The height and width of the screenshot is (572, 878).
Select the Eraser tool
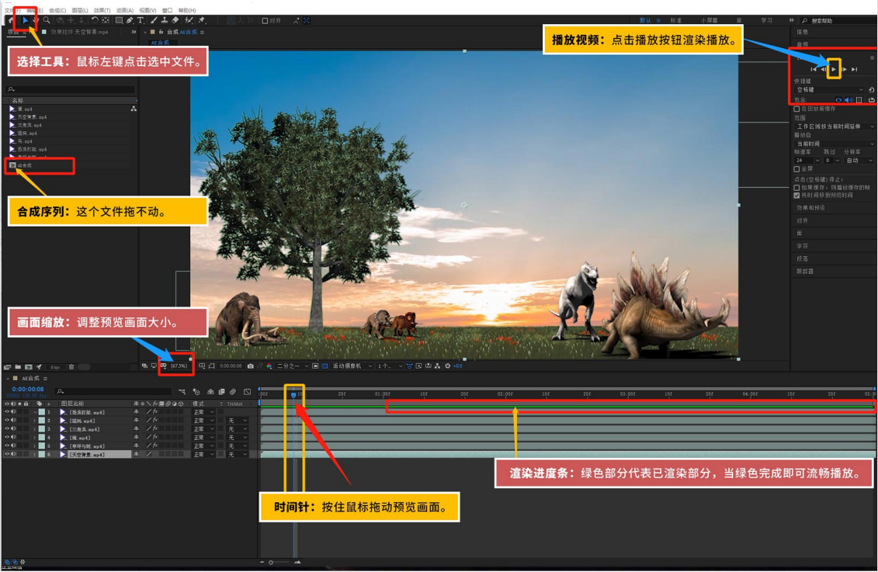(175, 20)
